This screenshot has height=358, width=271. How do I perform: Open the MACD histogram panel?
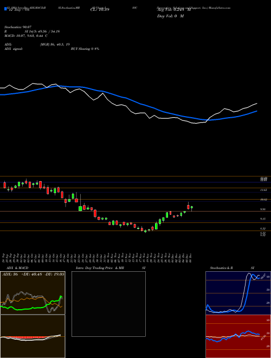pyautogui.click(x=33, y=336)
